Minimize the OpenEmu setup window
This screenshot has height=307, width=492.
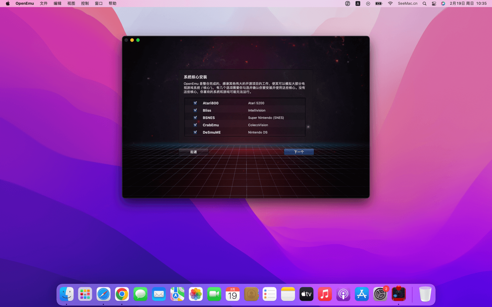[132, 40]
